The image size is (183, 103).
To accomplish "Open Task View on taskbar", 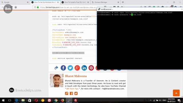I will pos(10,100).
